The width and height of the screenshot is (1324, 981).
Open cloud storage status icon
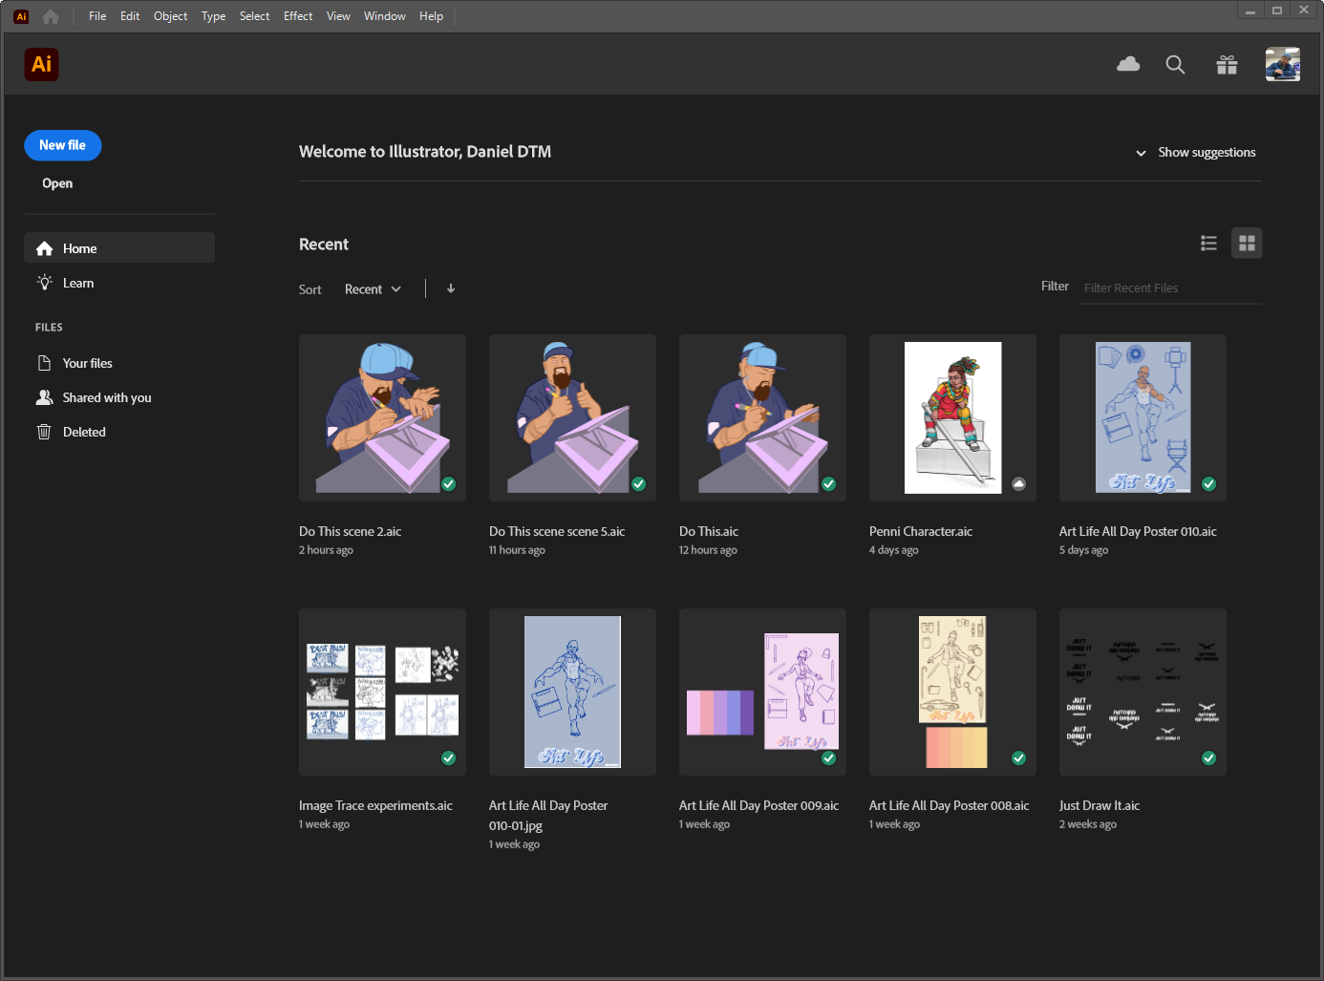[x=1128, y=64]
